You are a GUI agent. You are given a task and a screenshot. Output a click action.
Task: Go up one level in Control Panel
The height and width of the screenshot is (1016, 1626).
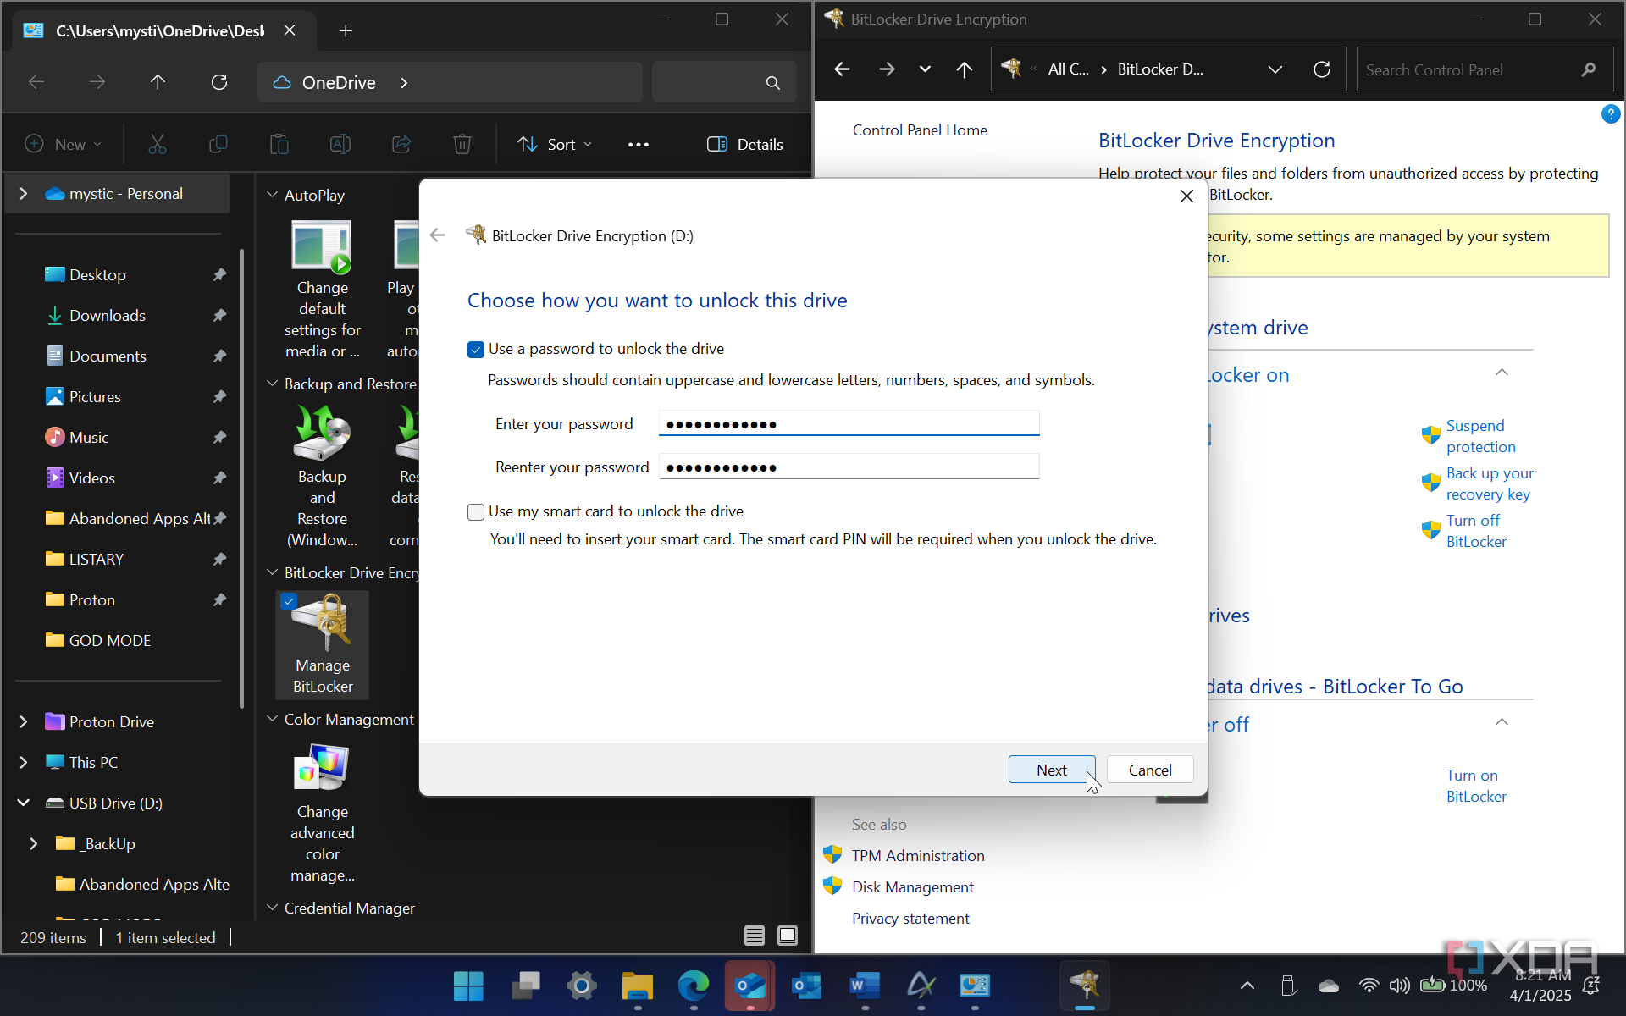964,69
